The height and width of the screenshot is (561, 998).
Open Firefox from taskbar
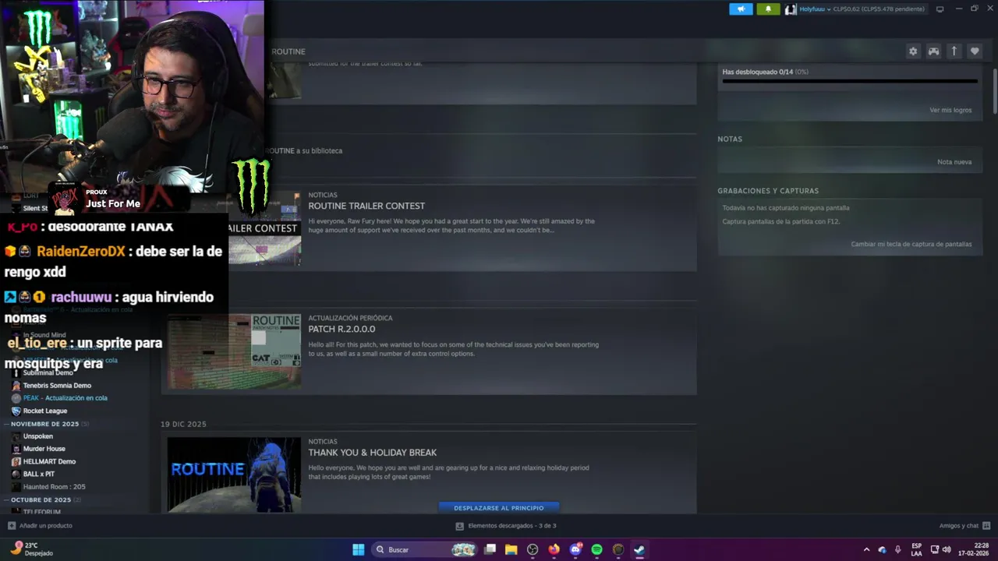pos(554,549)
